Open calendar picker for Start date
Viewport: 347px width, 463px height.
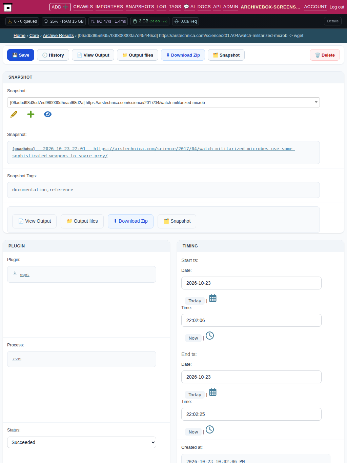213,298
